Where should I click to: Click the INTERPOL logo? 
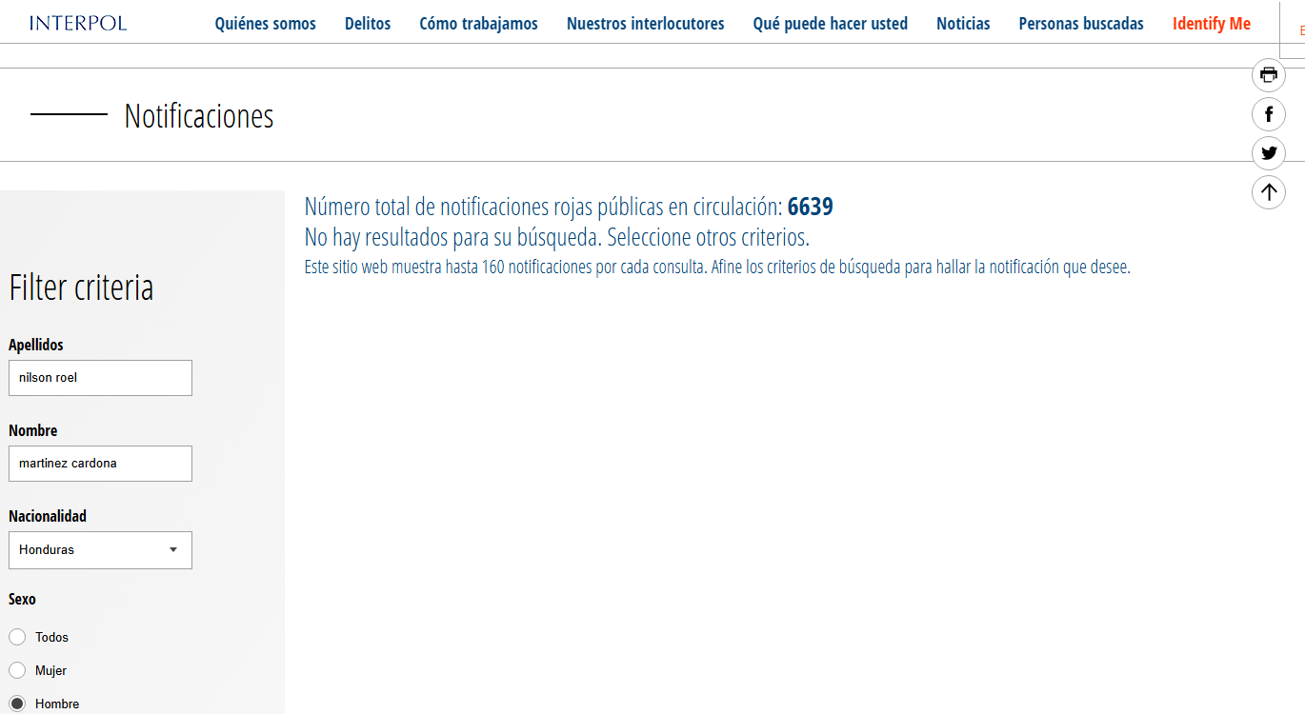click(78, 24)
